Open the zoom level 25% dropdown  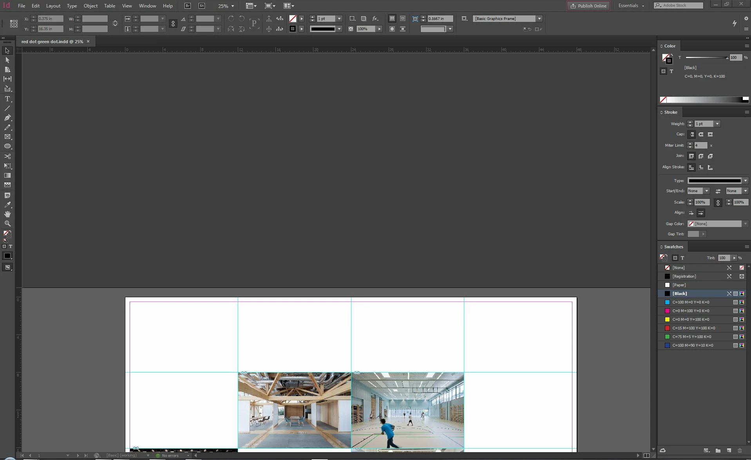point(233,6)
